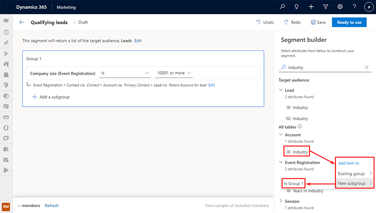Click the plus icon to create new record
This screenshot has width=376, height=213.
[311, 7]
